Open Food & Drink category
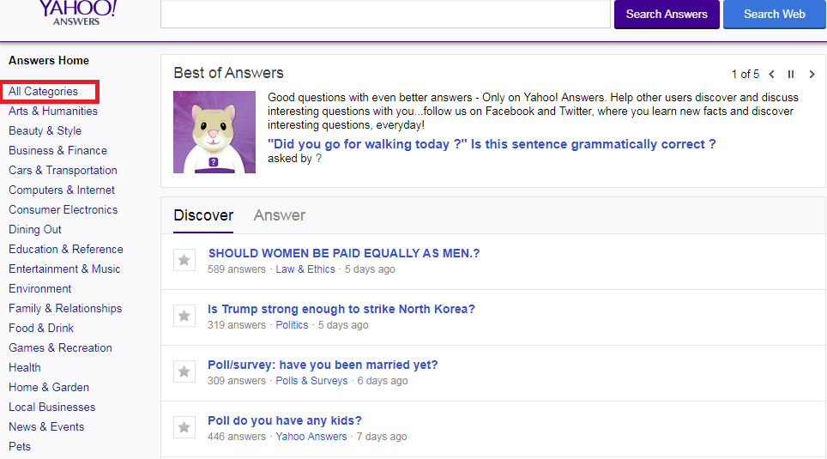 coord(41,328)
